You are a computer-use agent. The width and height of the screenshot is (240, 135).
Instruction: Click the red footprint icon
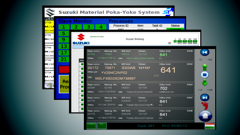tap(205, 106)
